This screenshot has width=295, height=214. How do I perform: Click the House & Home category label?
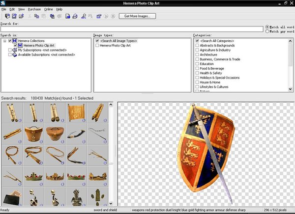point(210,82)
